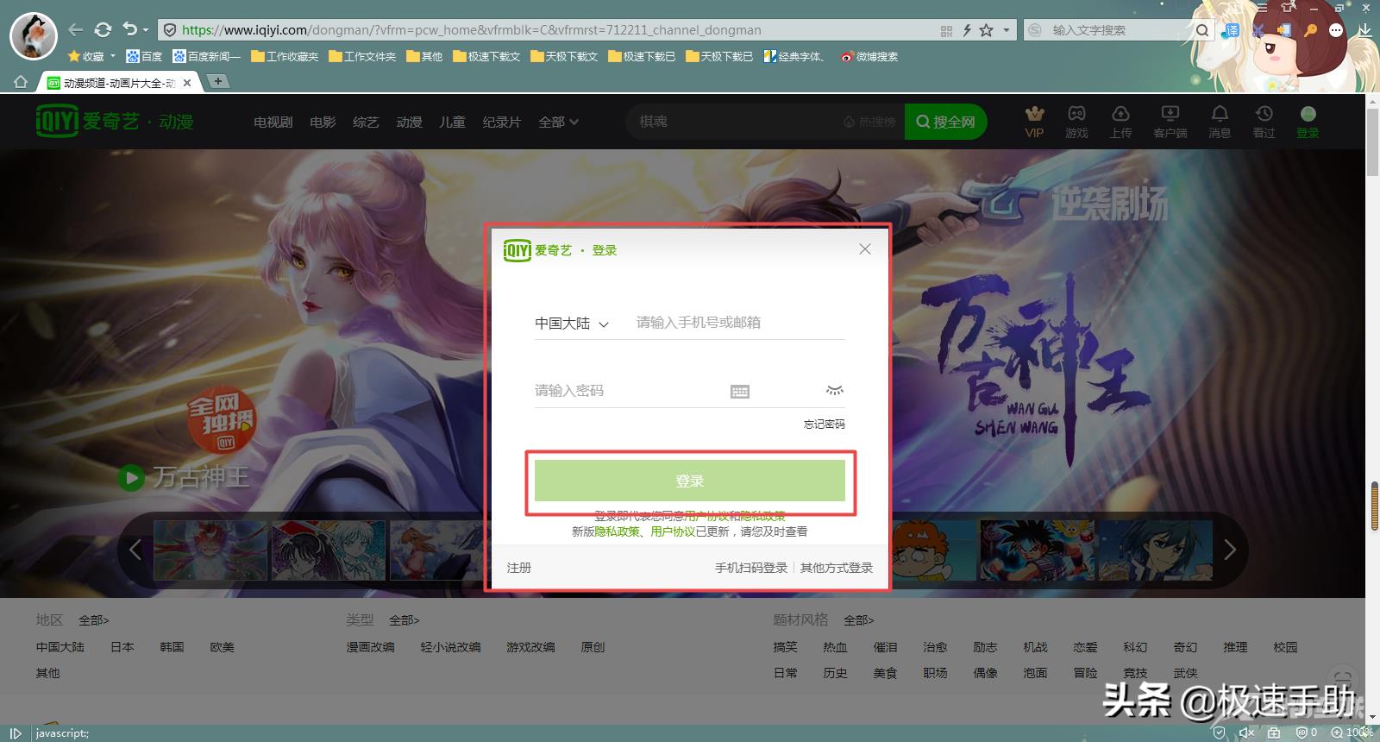Click the 搜全网 search button
This screenshot has width=1380, height=742.
point(945,123)
